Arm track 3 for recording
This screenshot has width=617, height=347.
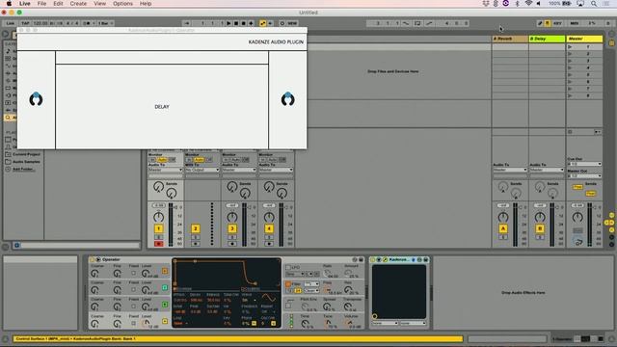coord(232,244)
